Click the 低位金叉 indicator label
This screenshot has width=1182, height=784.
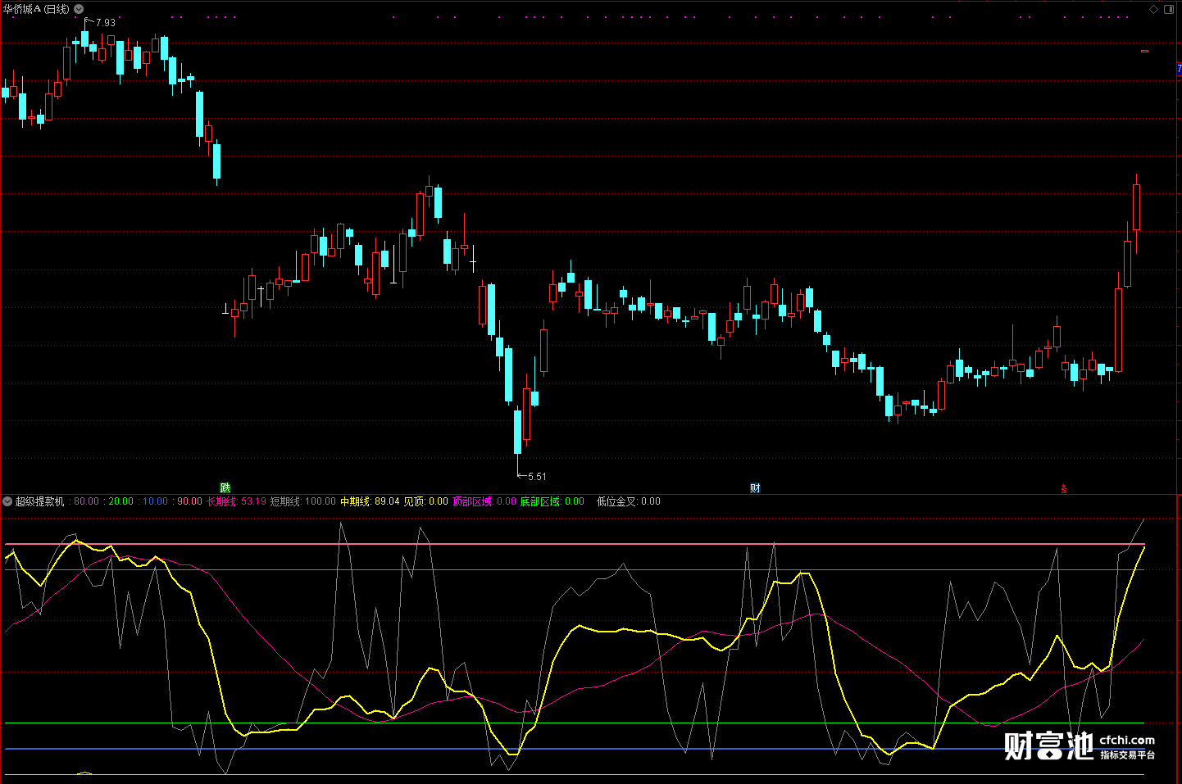[628, 501]
